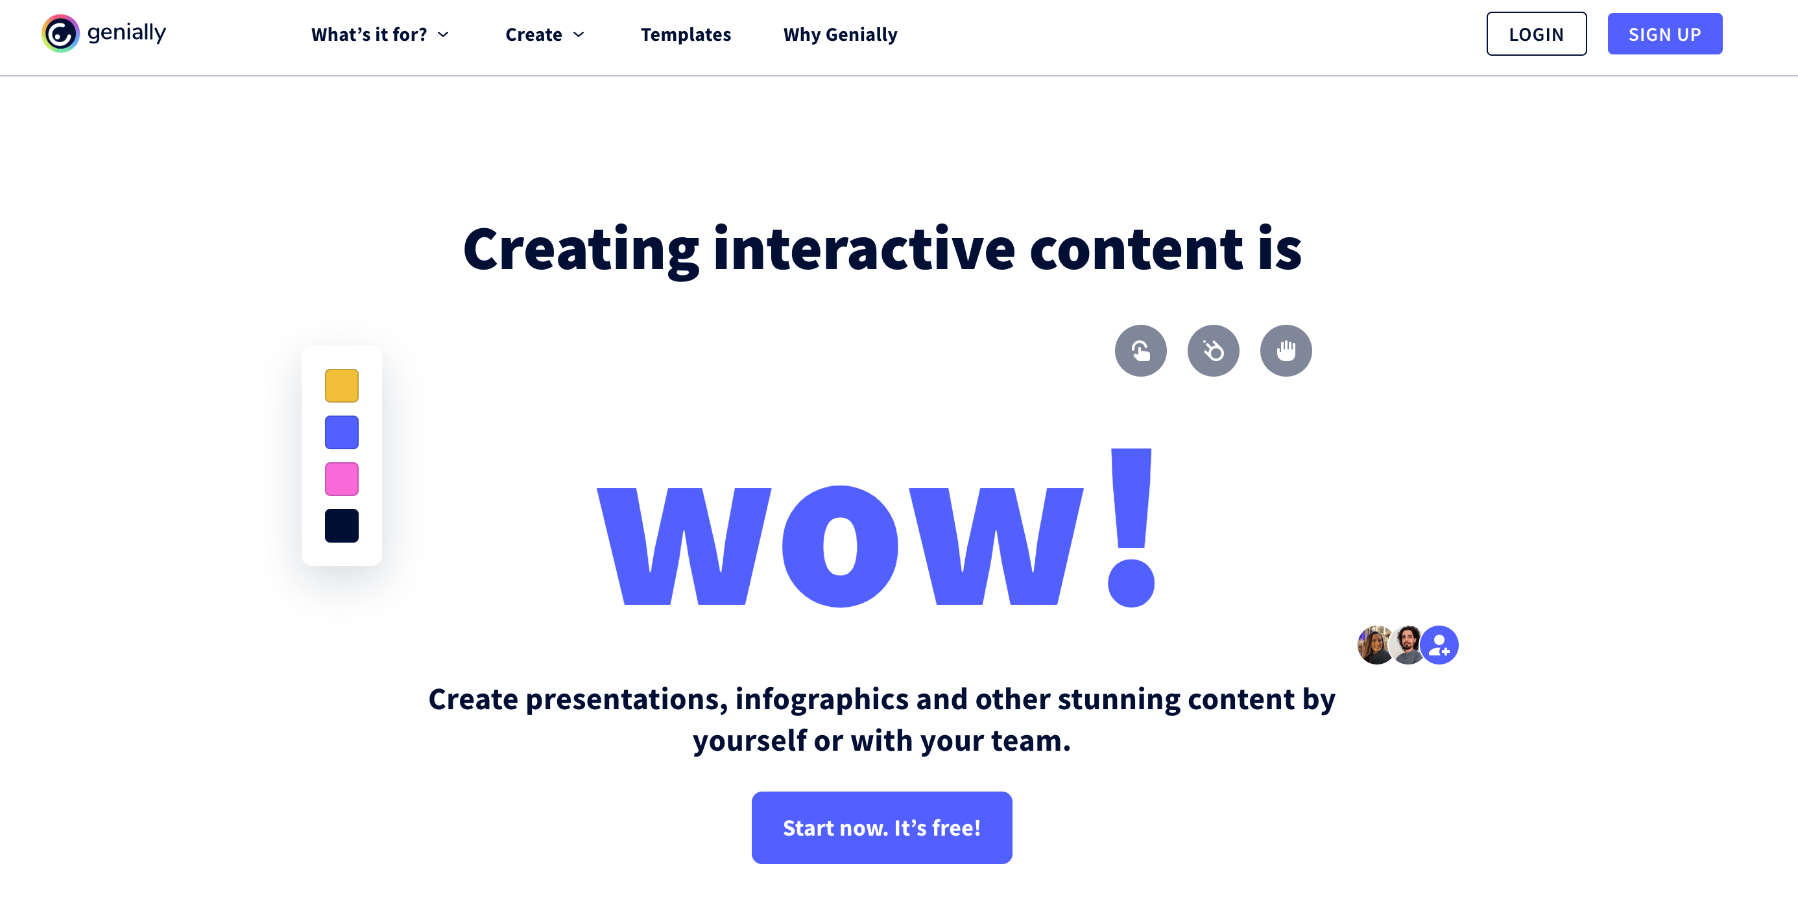Expand the What's it for? dropdown
The height and width of the screenshot is (905, 1798).
coord(380,34)
